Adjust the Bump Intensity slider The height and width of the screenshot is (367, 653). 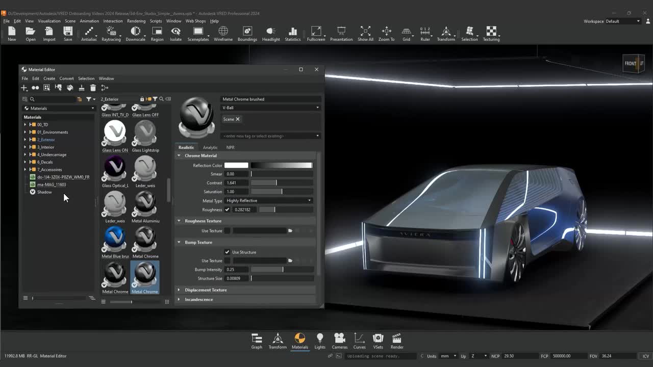click(x=281, y=270)
